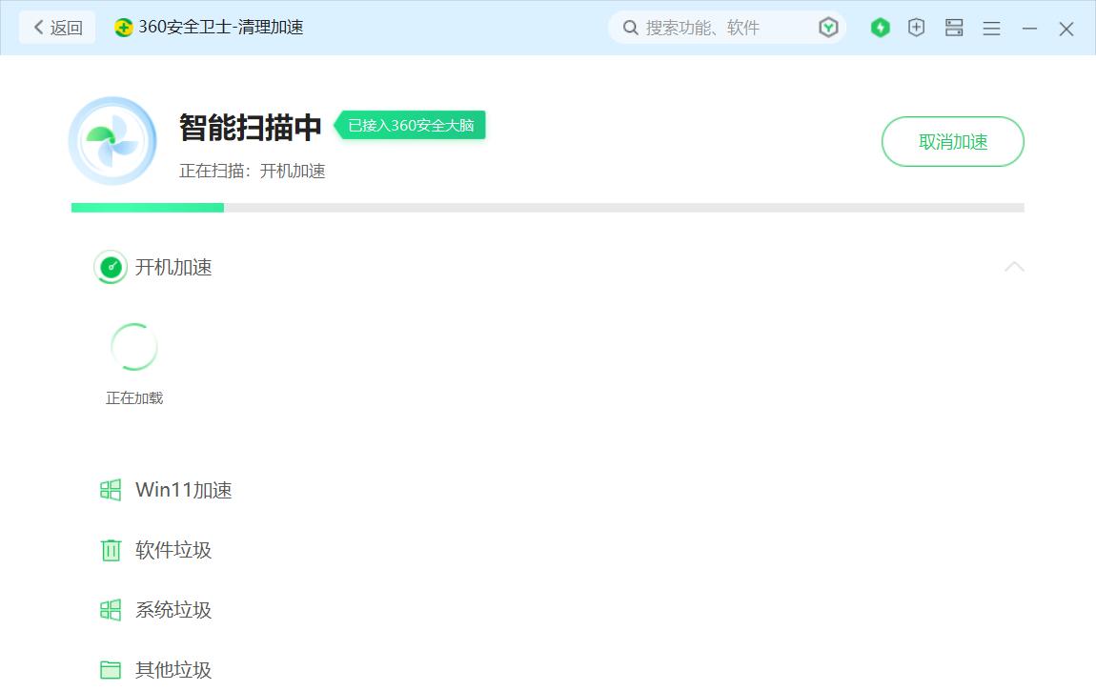Screen dimensions: 1096x691
Task: Click the 已接入360安全大脑 badge
Action: tap(412, 125)
